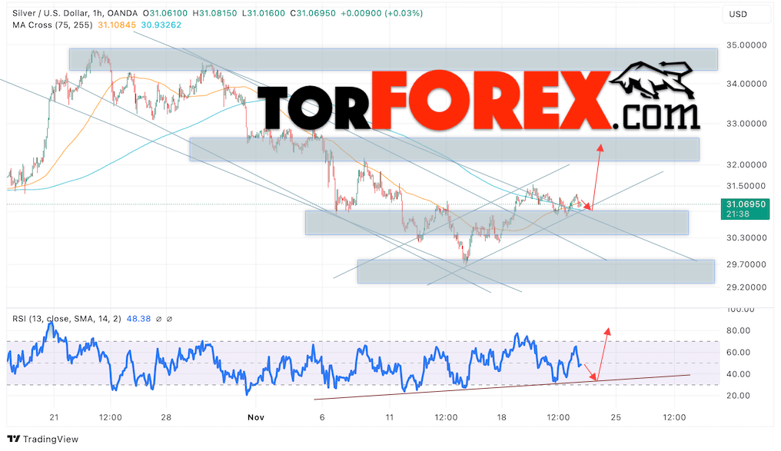The height and width of the screenshot is (451, 781).
Task: Click the RSI value 48.38
Action: tap(138, 319)
